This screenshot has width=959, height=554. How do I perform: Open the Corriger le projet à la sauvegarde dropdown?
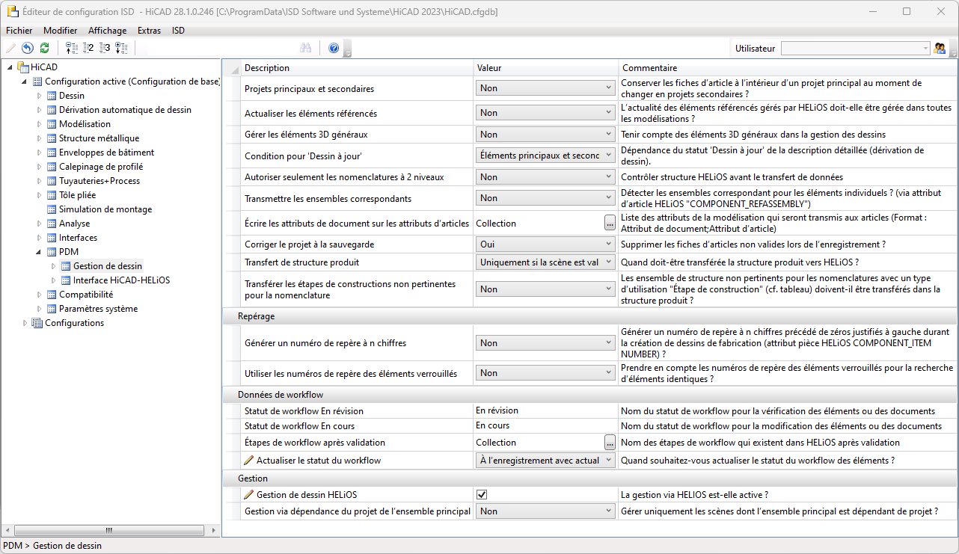(545, 244)
